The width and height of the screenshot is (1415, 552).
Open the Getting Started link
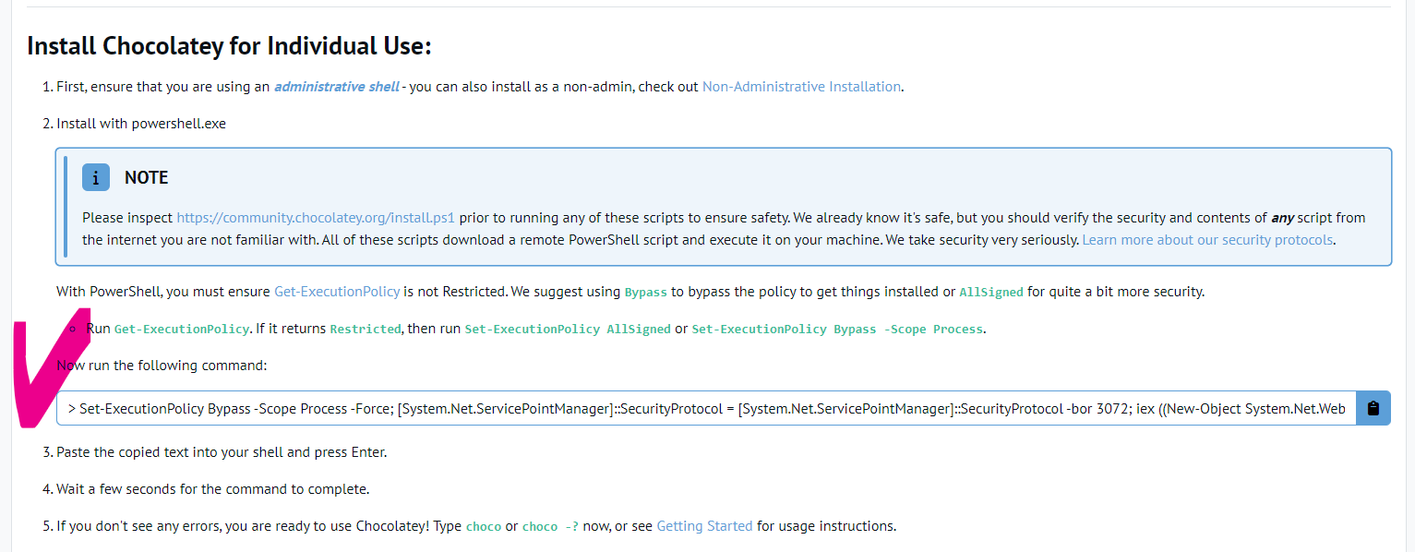click(704, 526)
